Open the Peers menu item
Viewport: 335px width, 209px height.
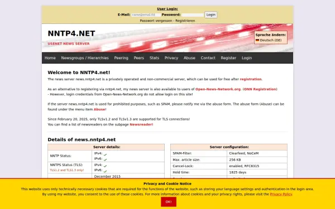139,58
